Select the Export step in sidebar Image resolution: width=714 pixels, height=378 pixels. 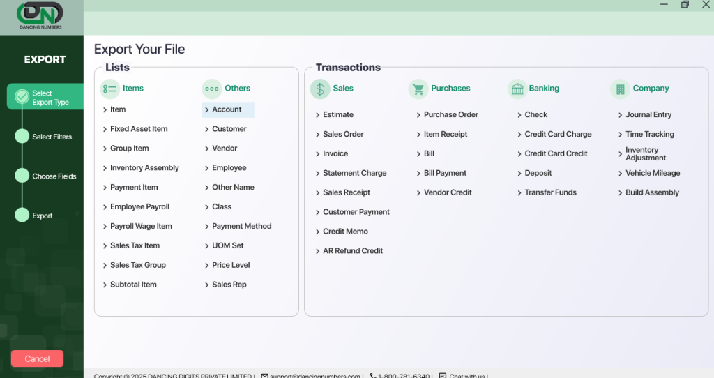point(33,216)
